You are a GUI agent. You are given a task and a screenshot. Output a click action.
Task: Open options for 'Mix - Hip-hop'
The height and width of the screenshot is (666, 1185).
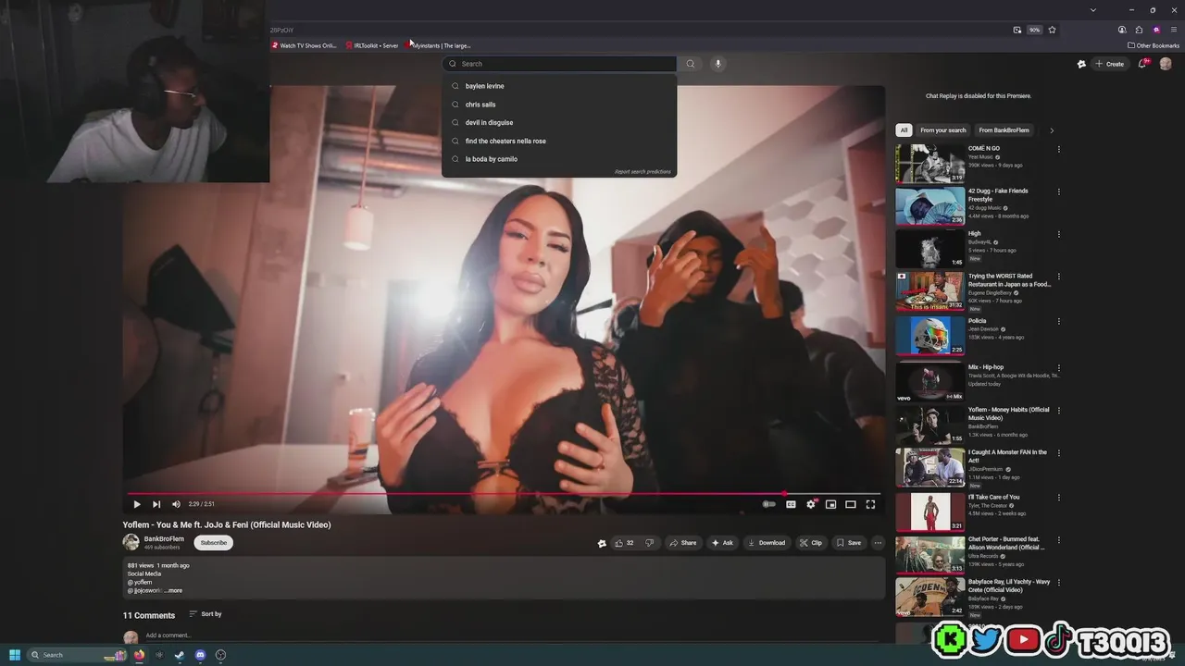pyautogui.click(x=1058, y=367)
